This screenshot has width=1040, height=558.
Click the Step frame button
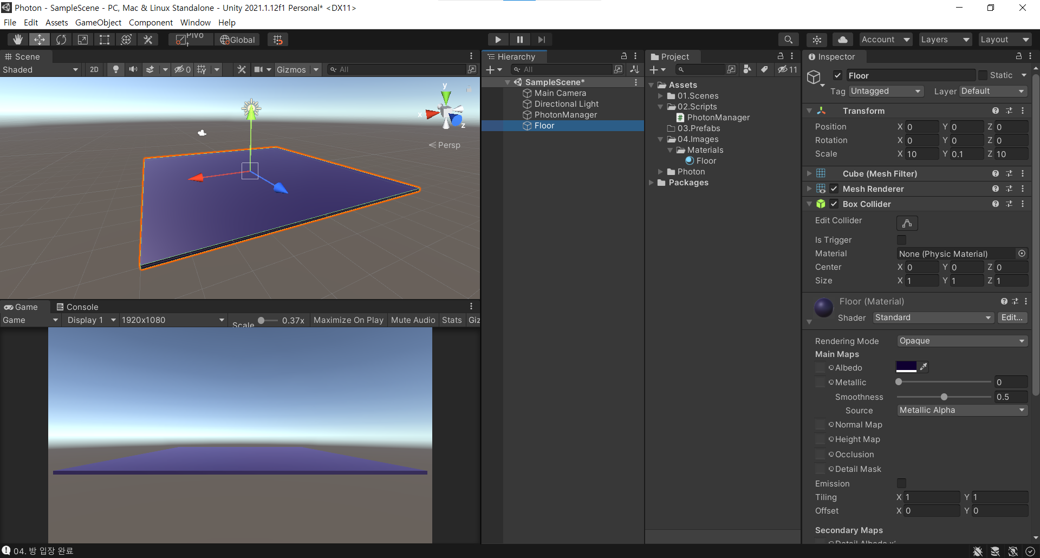point(541,40)
